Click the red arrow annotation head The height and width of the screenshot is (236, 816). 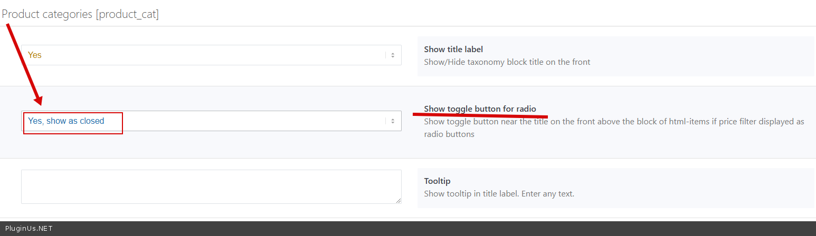(39, 100)
